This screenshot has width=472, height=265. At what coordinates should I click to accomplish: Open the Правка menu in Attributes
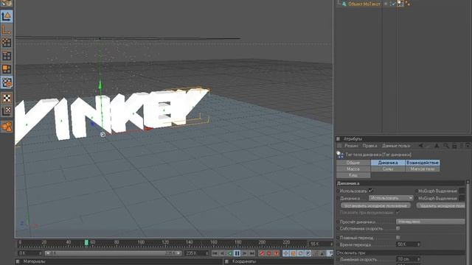[369, 146]
